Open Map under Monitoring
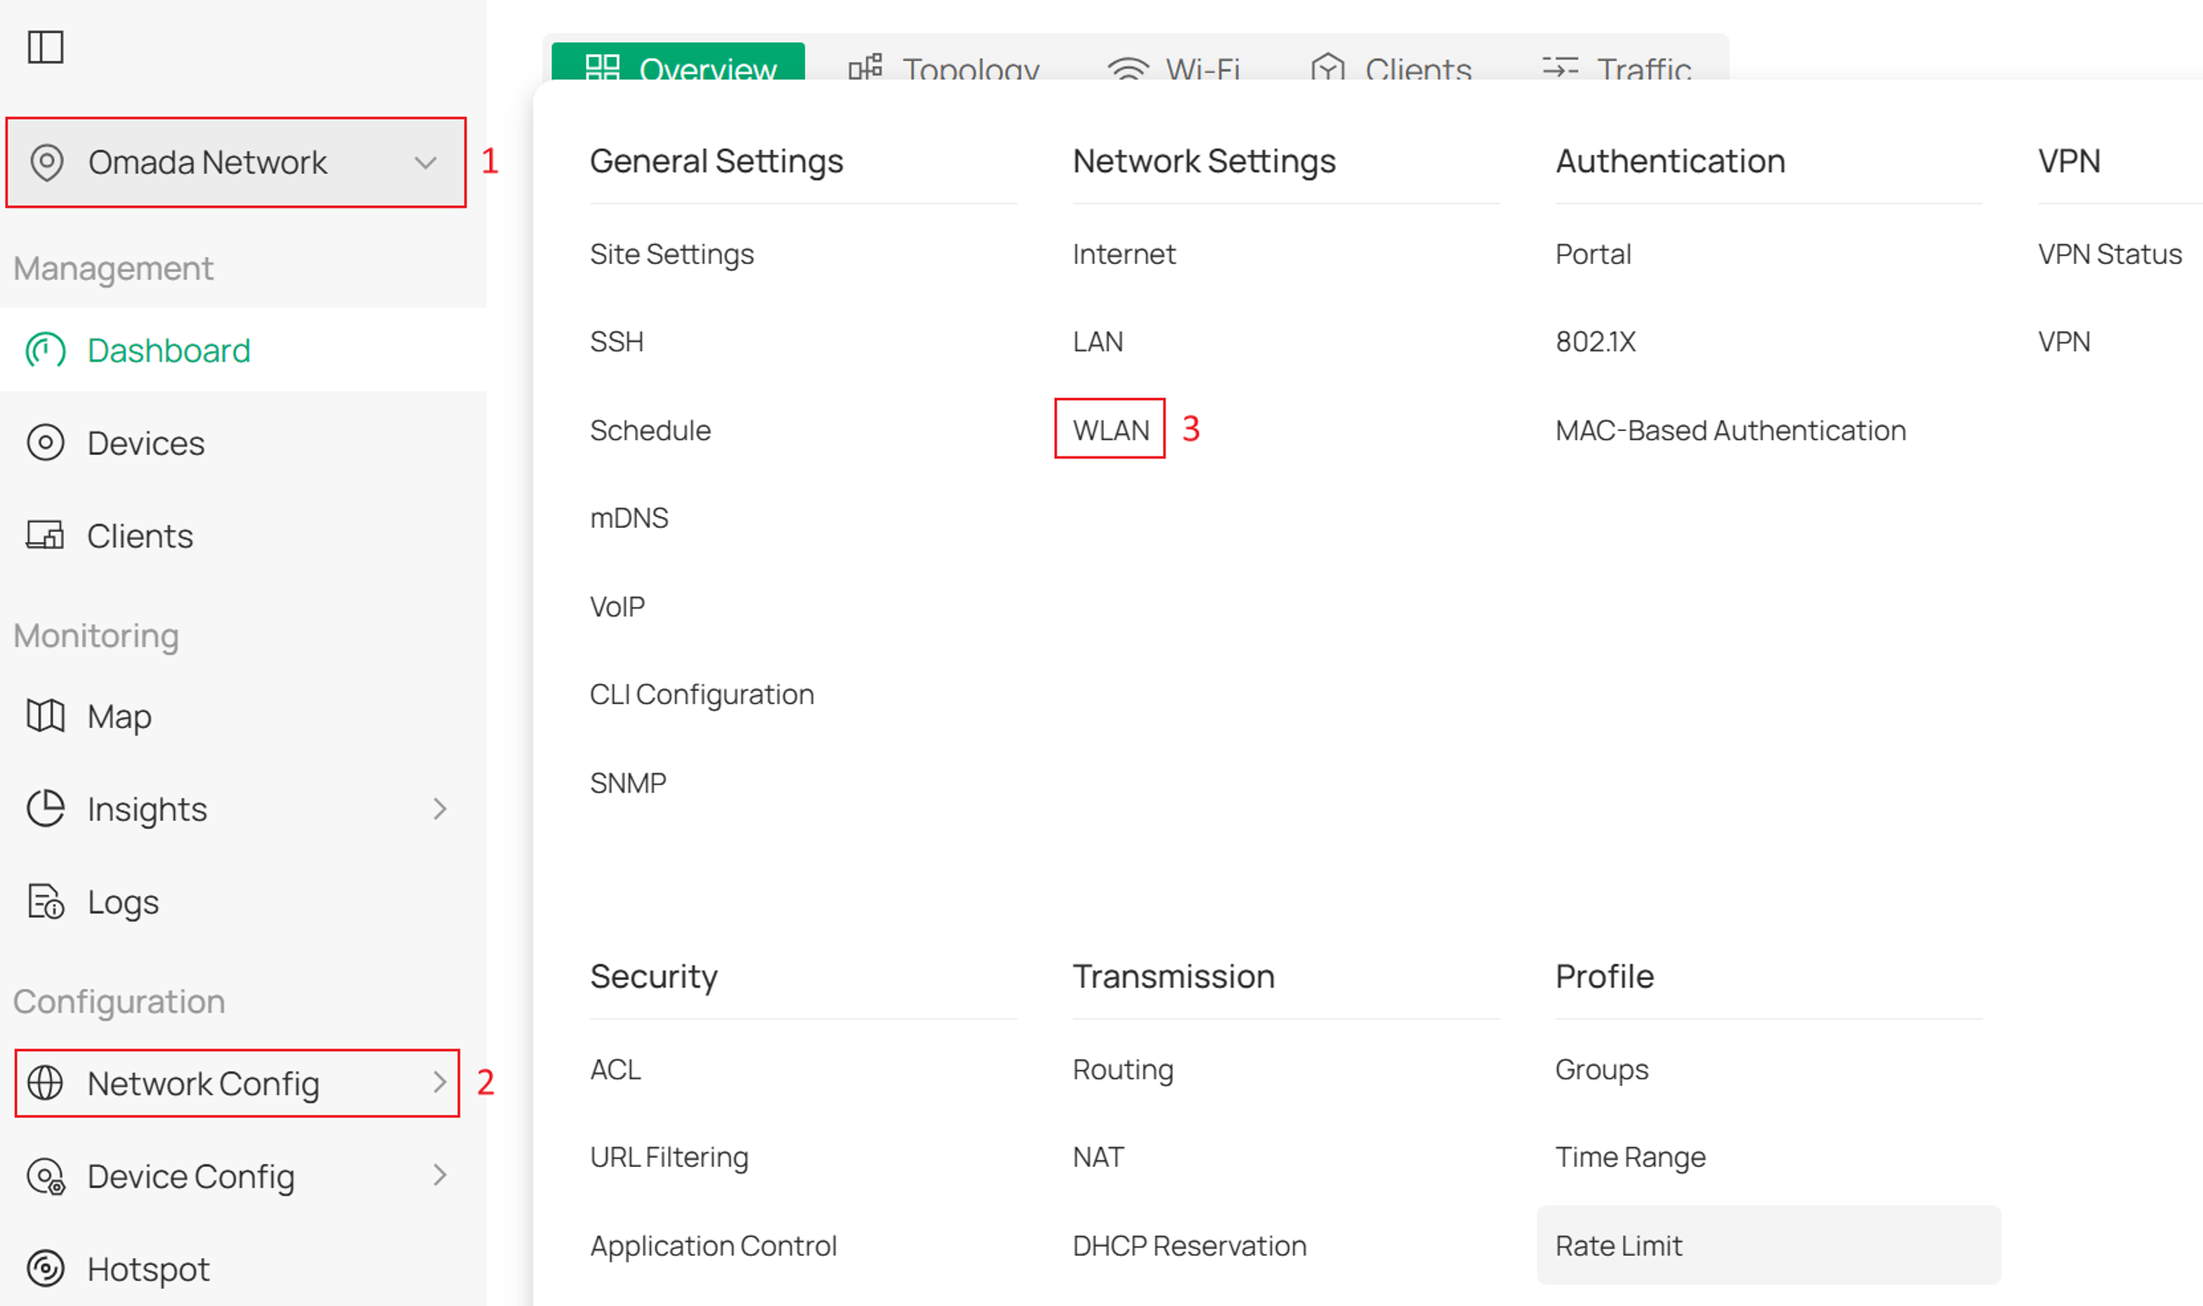Screen dimensions: 2203x1306 tap(243, 715)
